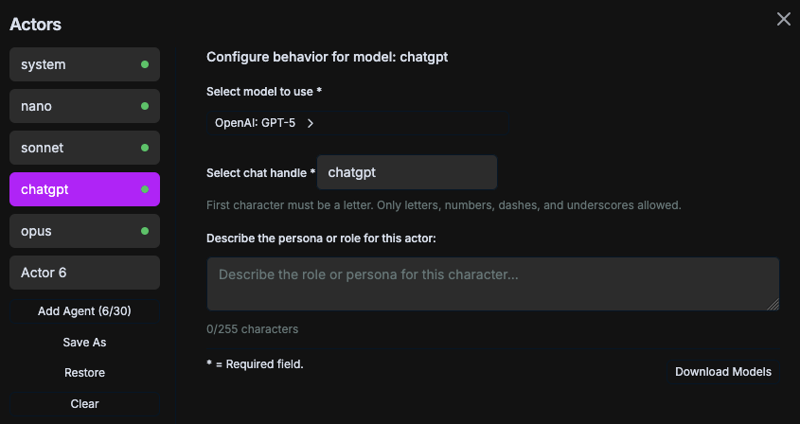Click the green status dot on system

145,64
